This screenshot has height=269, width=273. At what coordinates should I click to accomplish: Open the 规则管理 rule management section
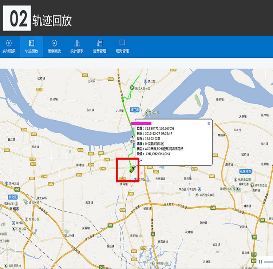[x=122, y=47]
